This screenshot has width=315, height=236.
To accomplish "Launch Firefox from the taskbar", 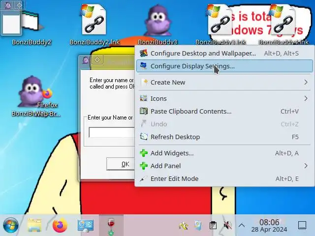I will pos(60,225).
